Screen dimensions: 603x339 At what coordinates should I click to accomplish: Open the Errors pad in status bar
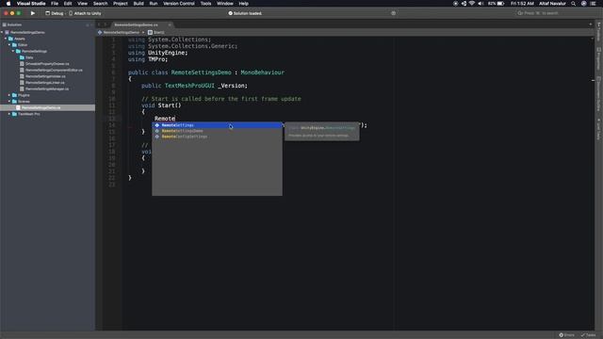[567, 335]
